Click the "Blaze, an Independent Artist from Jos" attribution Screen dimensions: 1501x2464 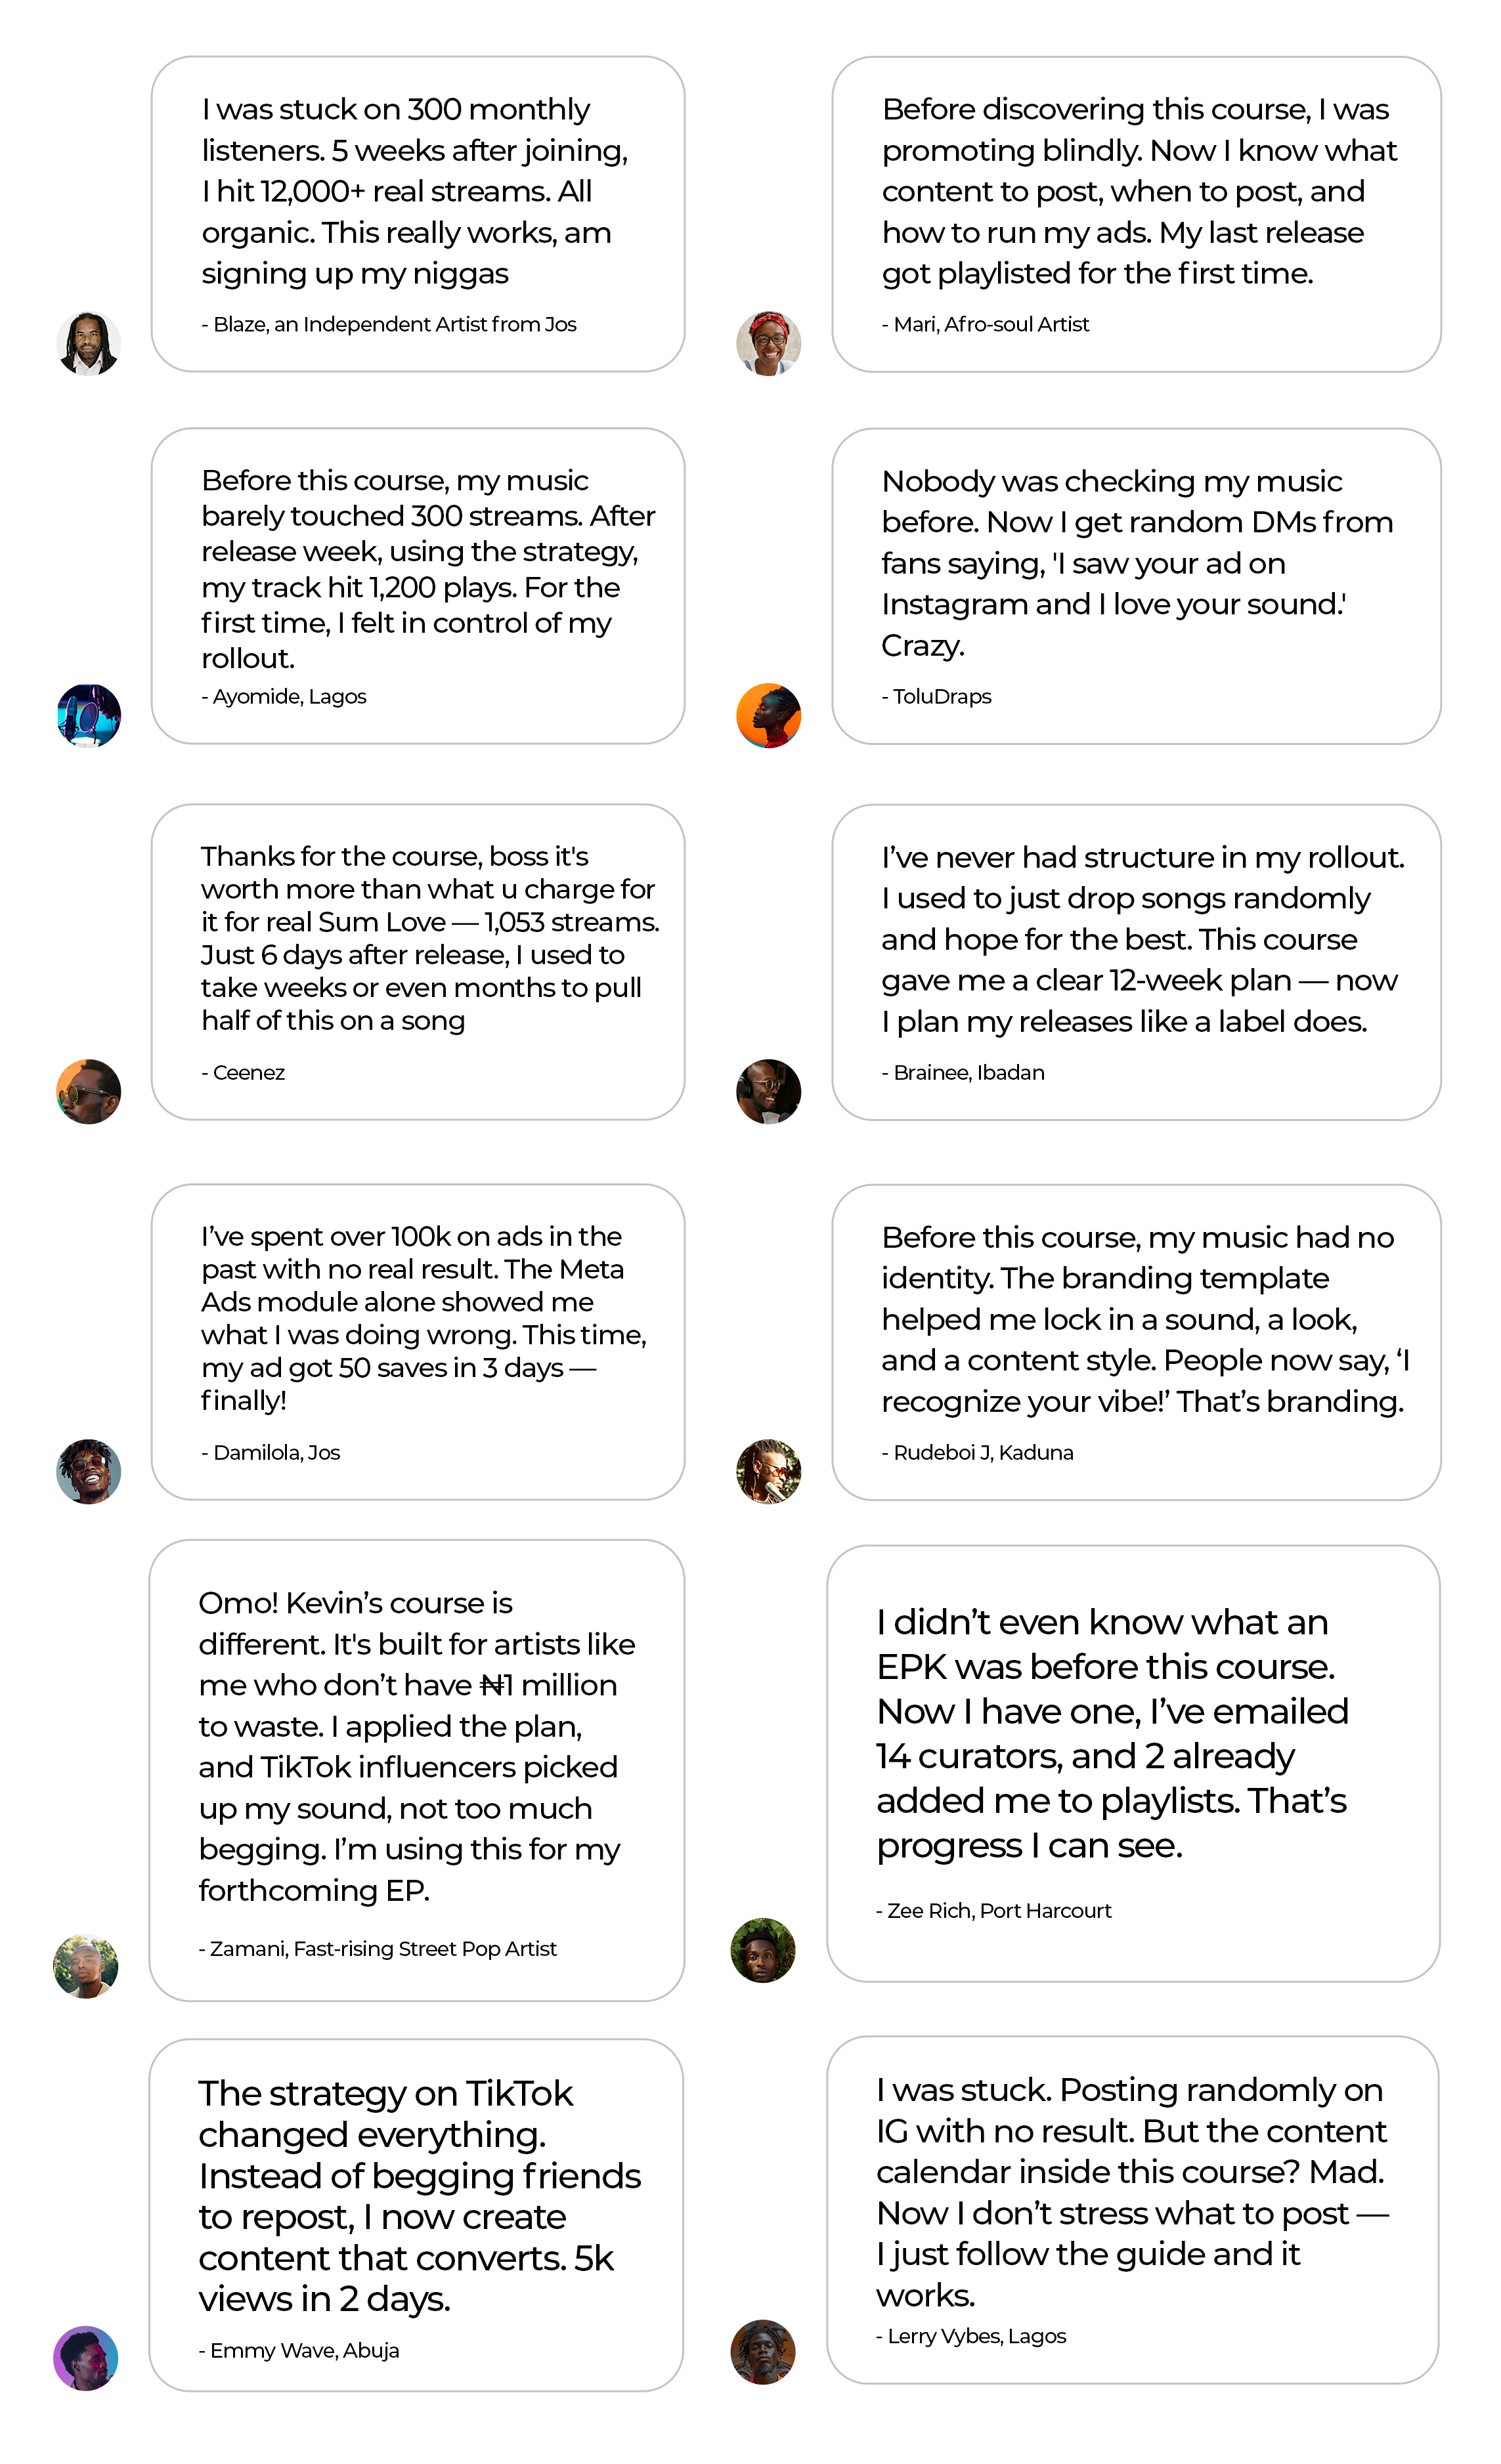click(x=389, y=324)
